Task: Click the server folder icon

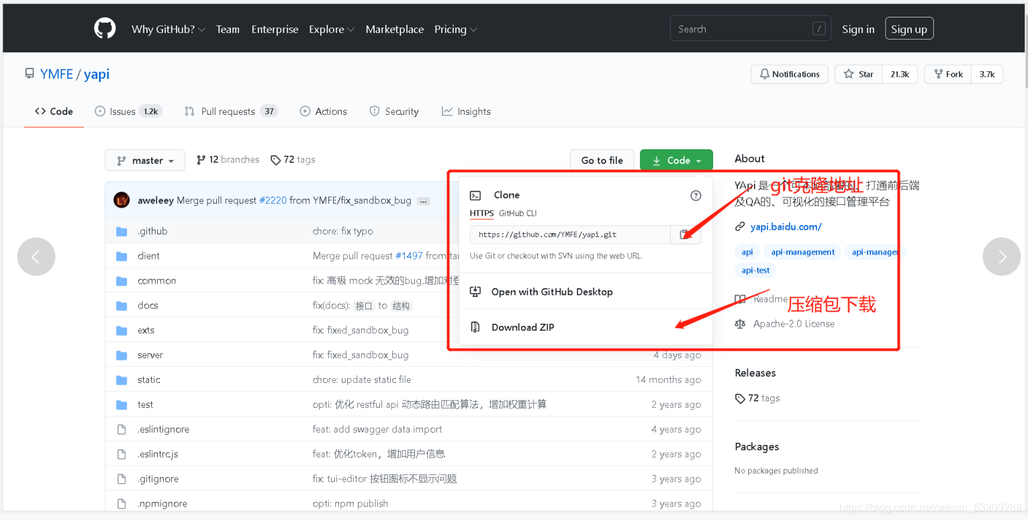Action: tap(122, 355)
